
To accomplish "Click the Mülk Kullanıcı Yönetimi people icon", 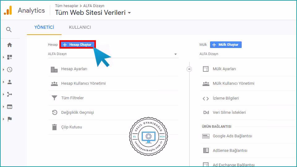I will [206, 84].
